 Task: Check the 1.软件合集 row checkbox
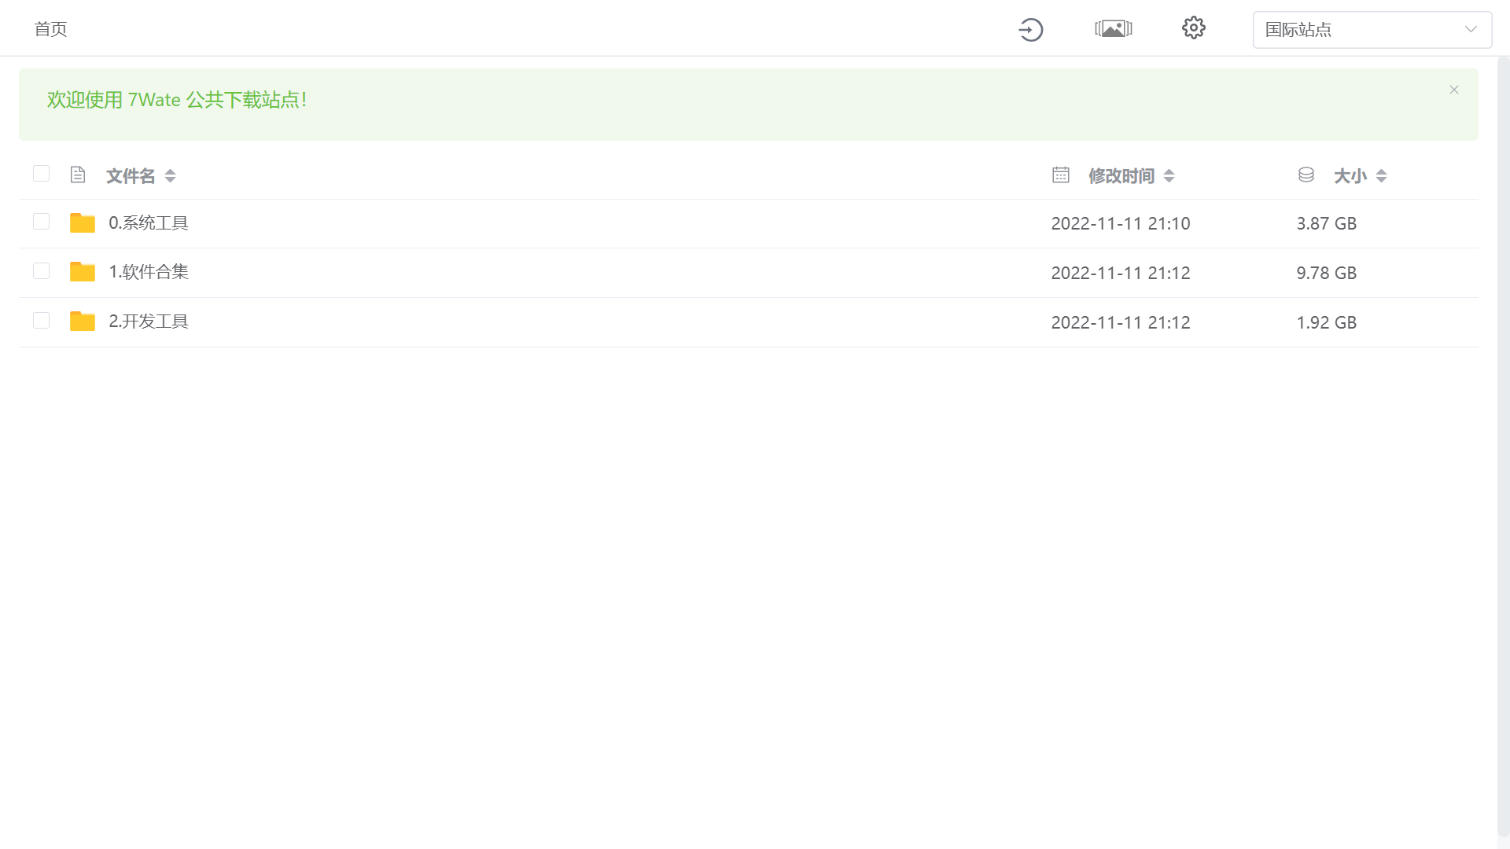point(42,271)
